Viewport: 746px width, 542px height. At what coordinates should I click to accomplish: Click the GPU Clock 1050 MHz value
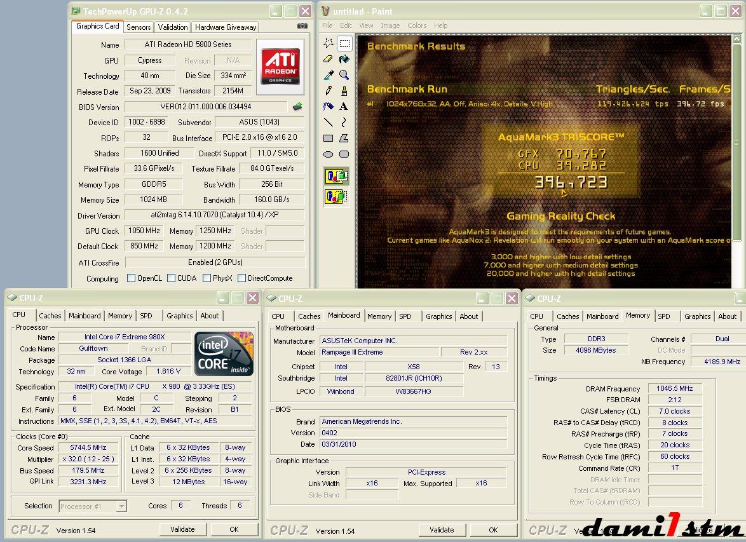pyautogui.click(x=144, y=231)
